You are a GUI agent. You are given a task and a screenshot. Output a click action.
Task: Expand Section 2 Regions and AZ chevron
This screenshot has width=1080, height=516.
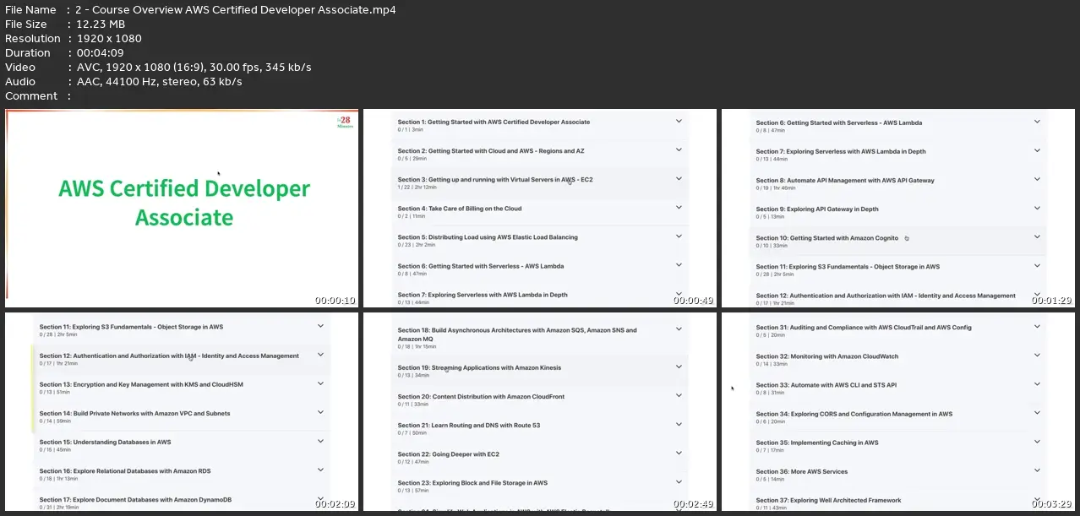[x=679, y=150]
